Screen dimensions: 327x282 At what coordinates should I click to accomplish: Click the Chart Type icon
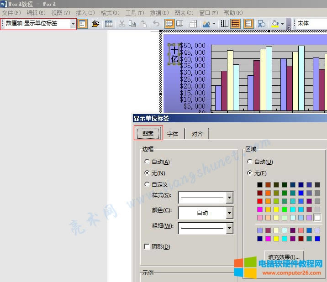(206, 24)
